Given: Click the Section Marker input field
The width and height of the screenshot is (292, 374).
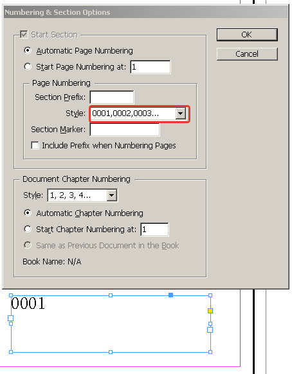Looking at the screenshot, I should pyautogui.click(x=125, y=130).
